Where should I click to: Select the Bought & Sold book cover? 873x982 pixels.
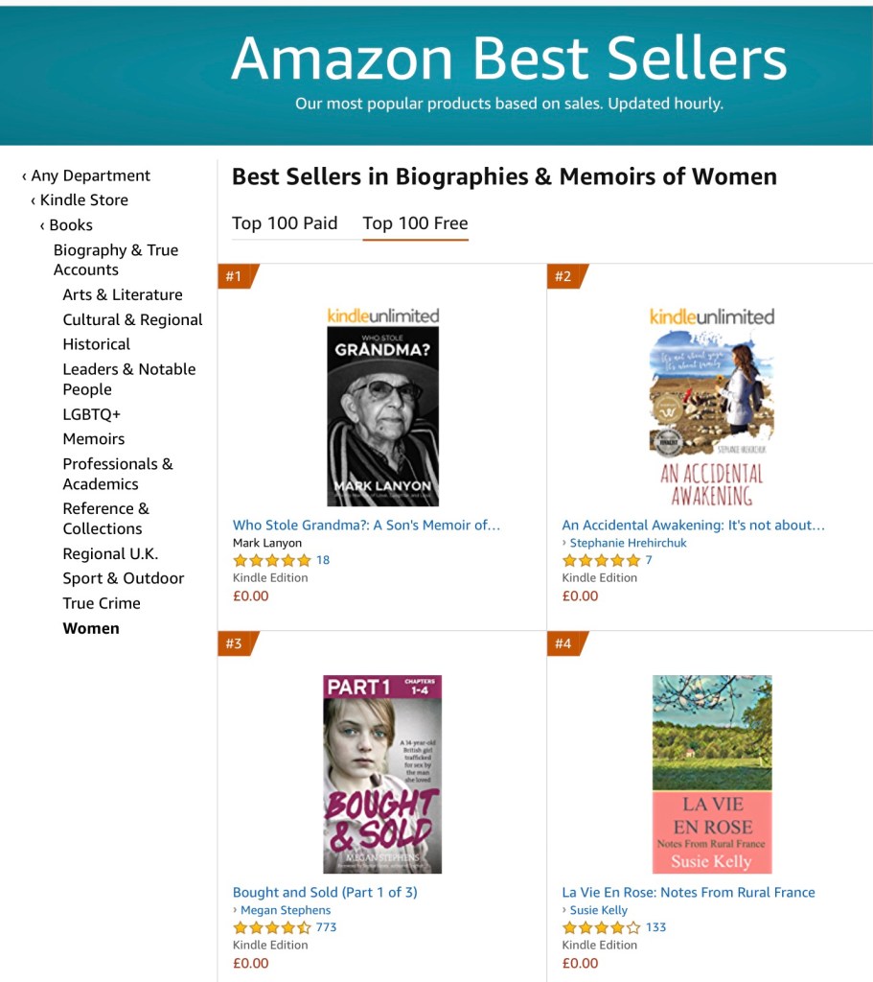click(382, 774)
